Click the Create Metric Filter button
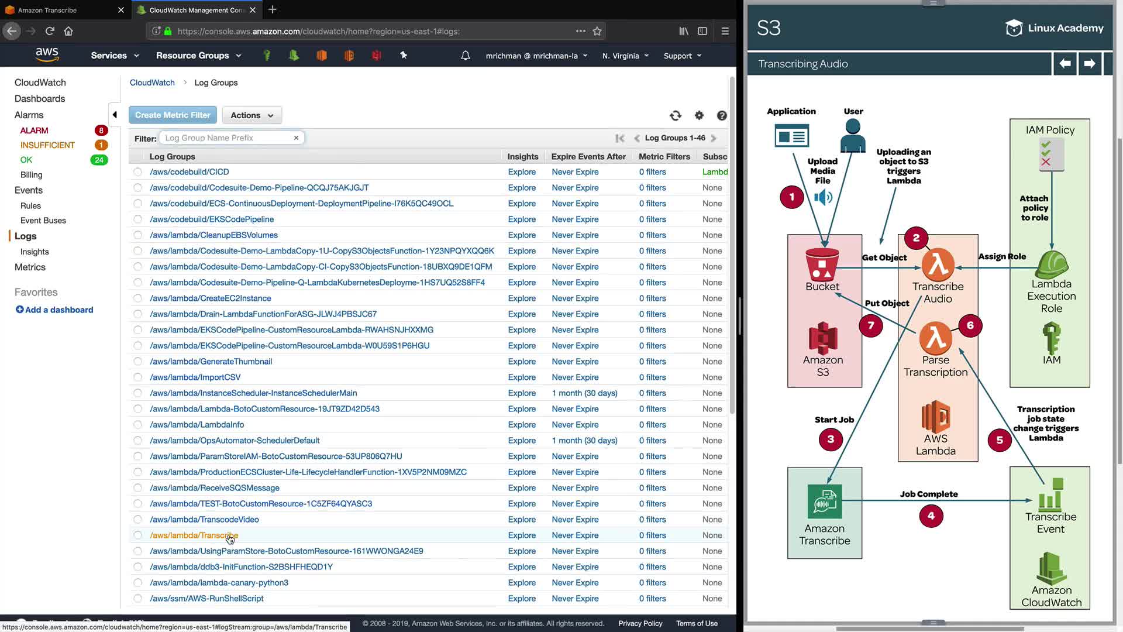The width and height of the screenshot is (1123, 632). coord(173,115)
